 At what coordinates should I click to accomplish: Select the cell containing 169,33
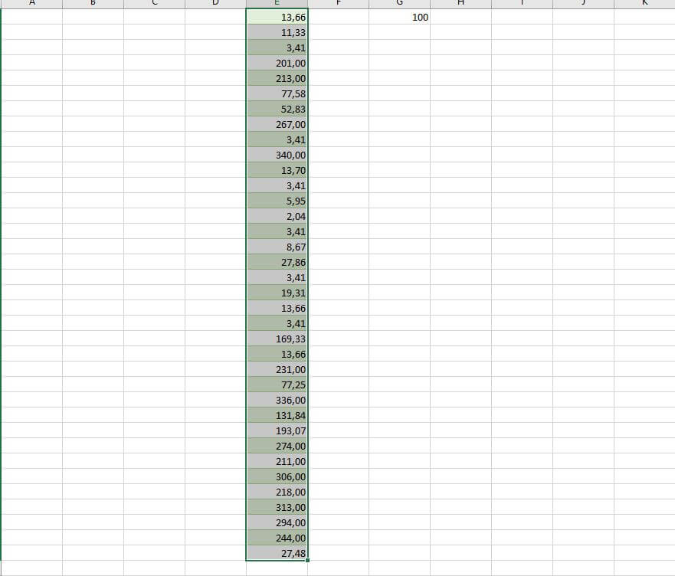click(x=277, y=339)
